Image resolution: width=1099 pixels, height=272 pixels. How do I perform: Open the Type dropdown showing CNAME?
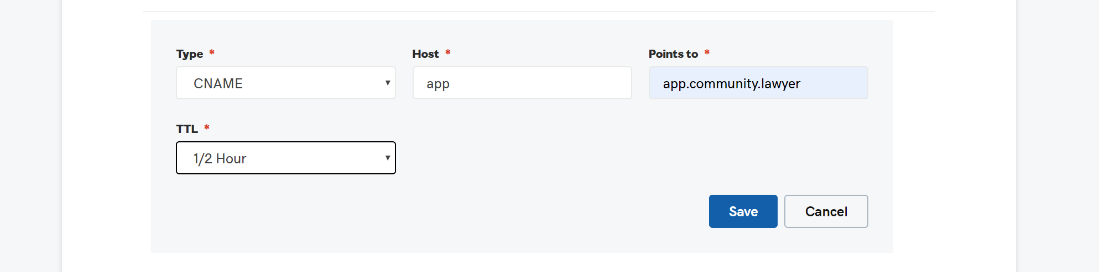click(x=286, y=83)
